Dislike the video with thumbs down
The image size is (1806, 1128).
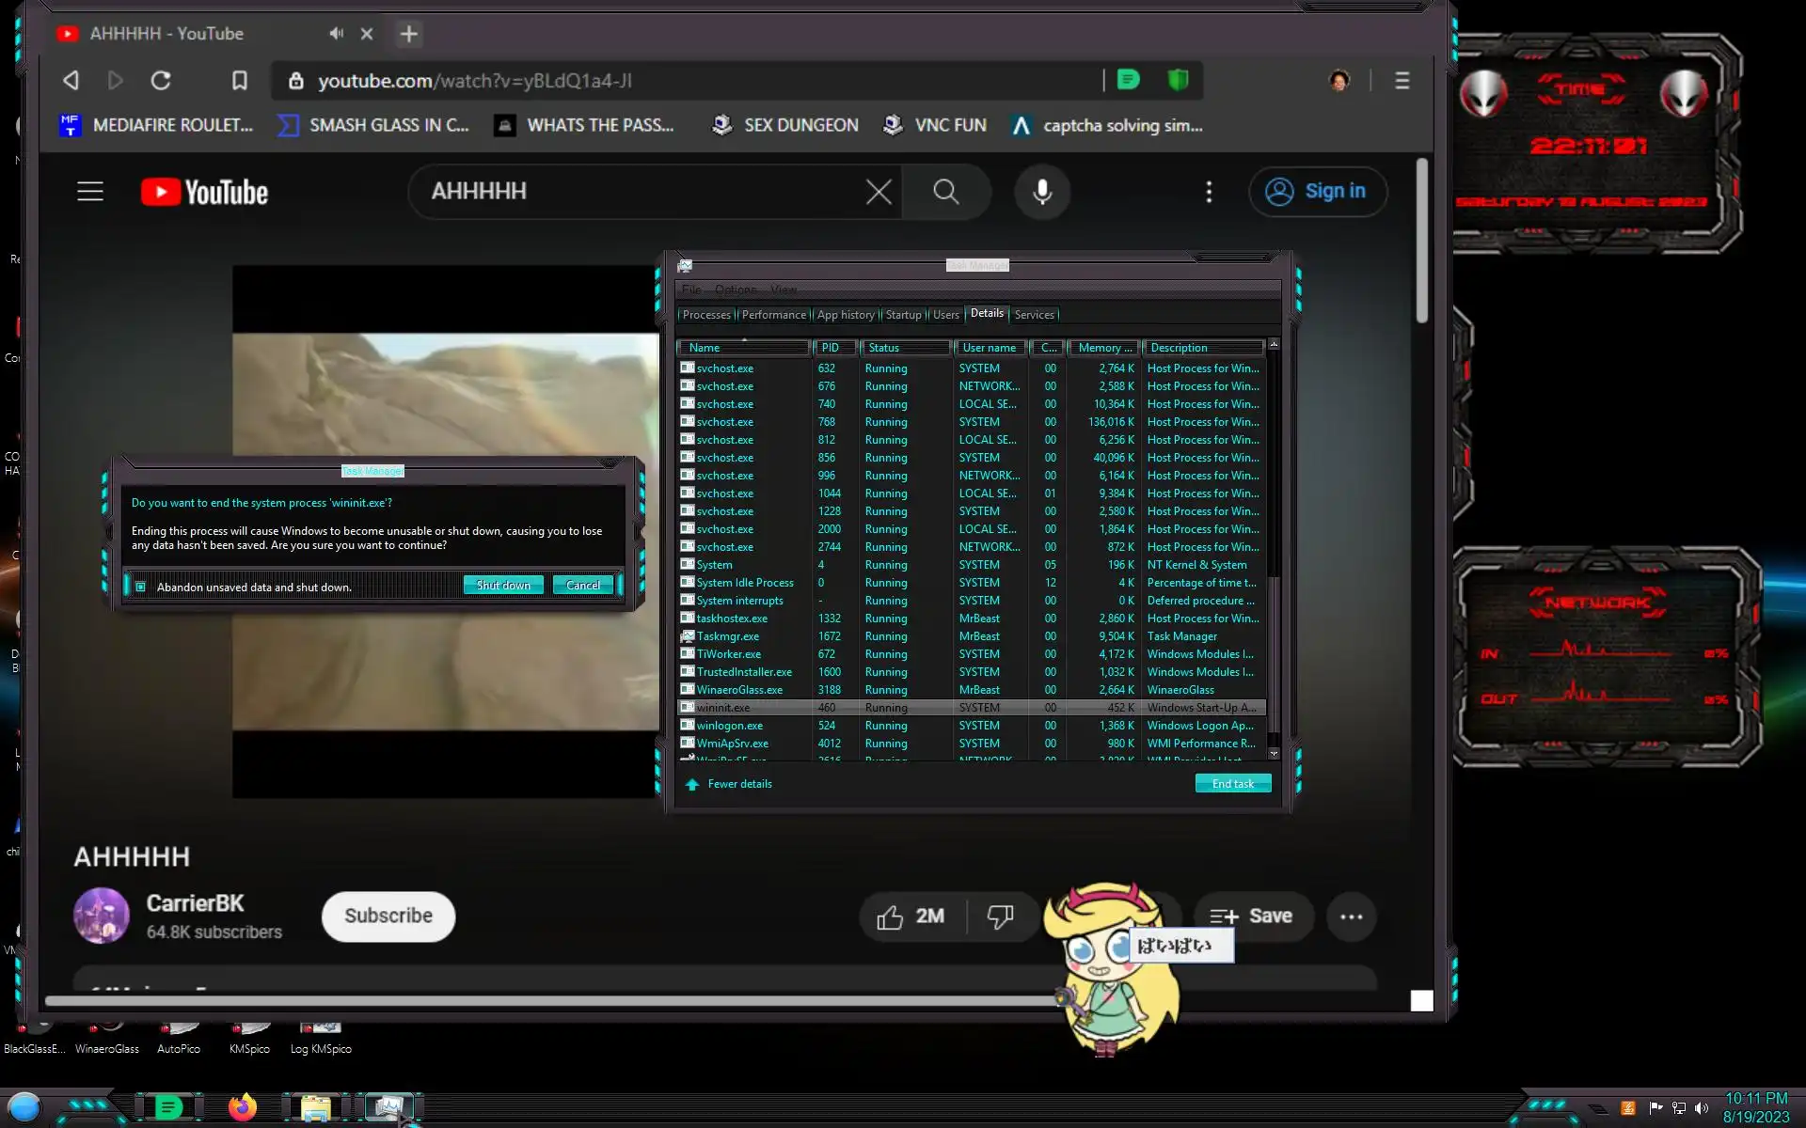pos(1000,916)
